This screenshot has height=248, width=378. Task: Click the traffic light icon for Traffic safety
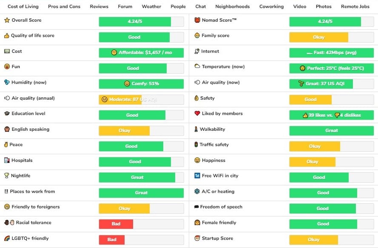(x=196, y=145)
